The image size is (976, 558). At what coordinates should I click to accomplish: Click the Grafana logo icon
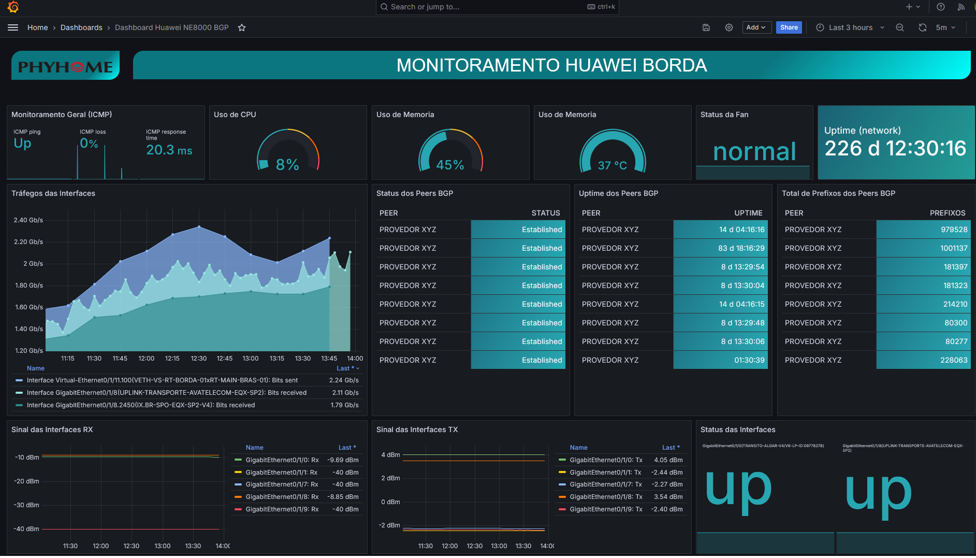[x=13, y=7]
